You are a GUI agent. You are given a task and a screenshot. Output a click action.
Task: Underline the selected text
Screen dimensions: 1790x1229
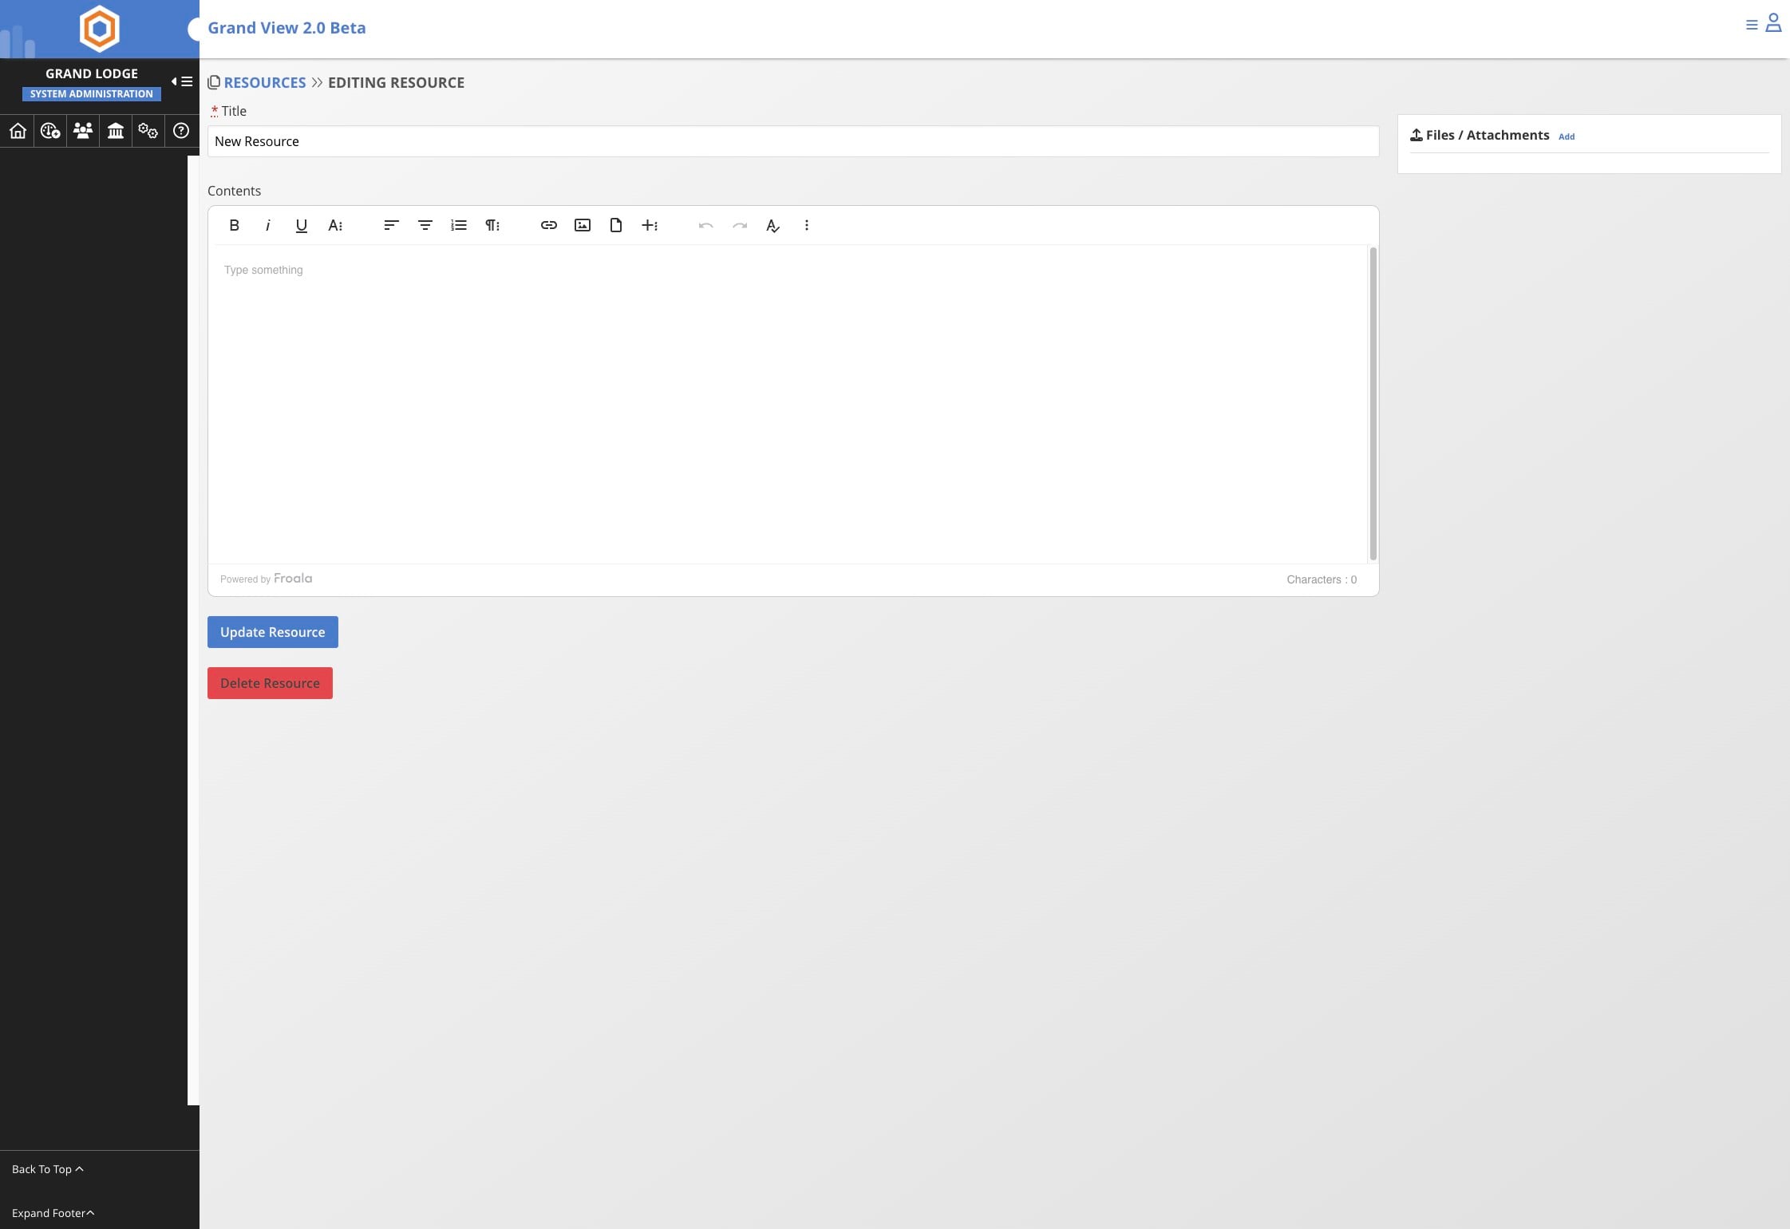click(x=301, y=225)
